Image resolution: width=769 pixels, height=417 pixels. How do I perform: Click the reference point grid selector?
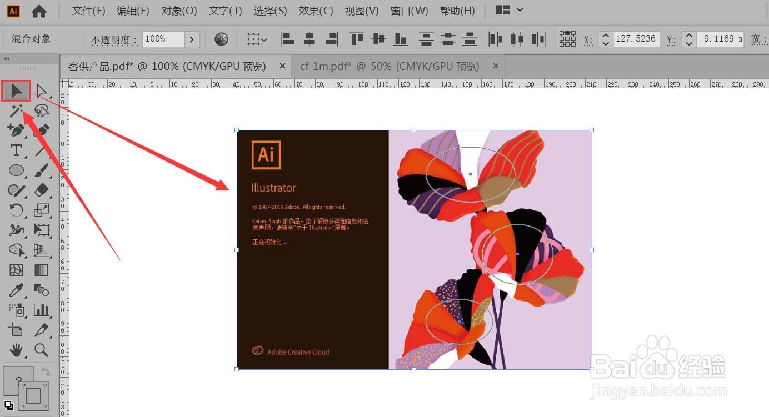(x=567, y=39)
